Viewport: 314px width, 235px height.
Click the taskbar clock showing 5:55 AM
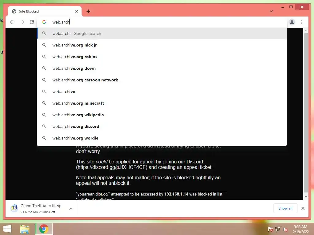tap(301, 229)
